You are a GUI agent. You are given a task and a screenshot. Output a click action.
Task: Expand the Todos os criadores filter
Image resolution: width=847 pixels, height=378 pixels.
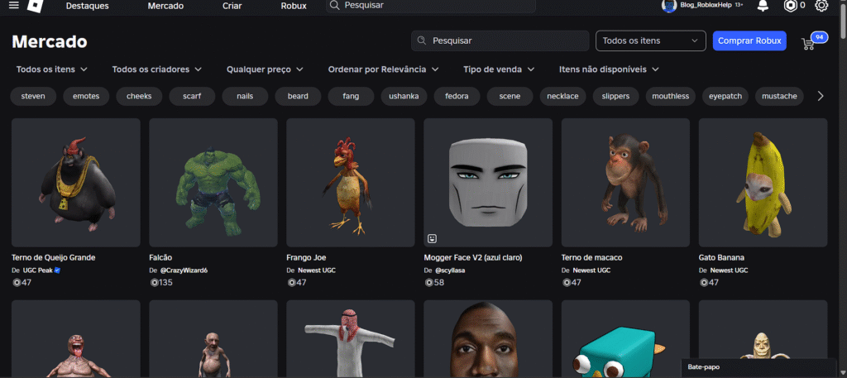156,69
